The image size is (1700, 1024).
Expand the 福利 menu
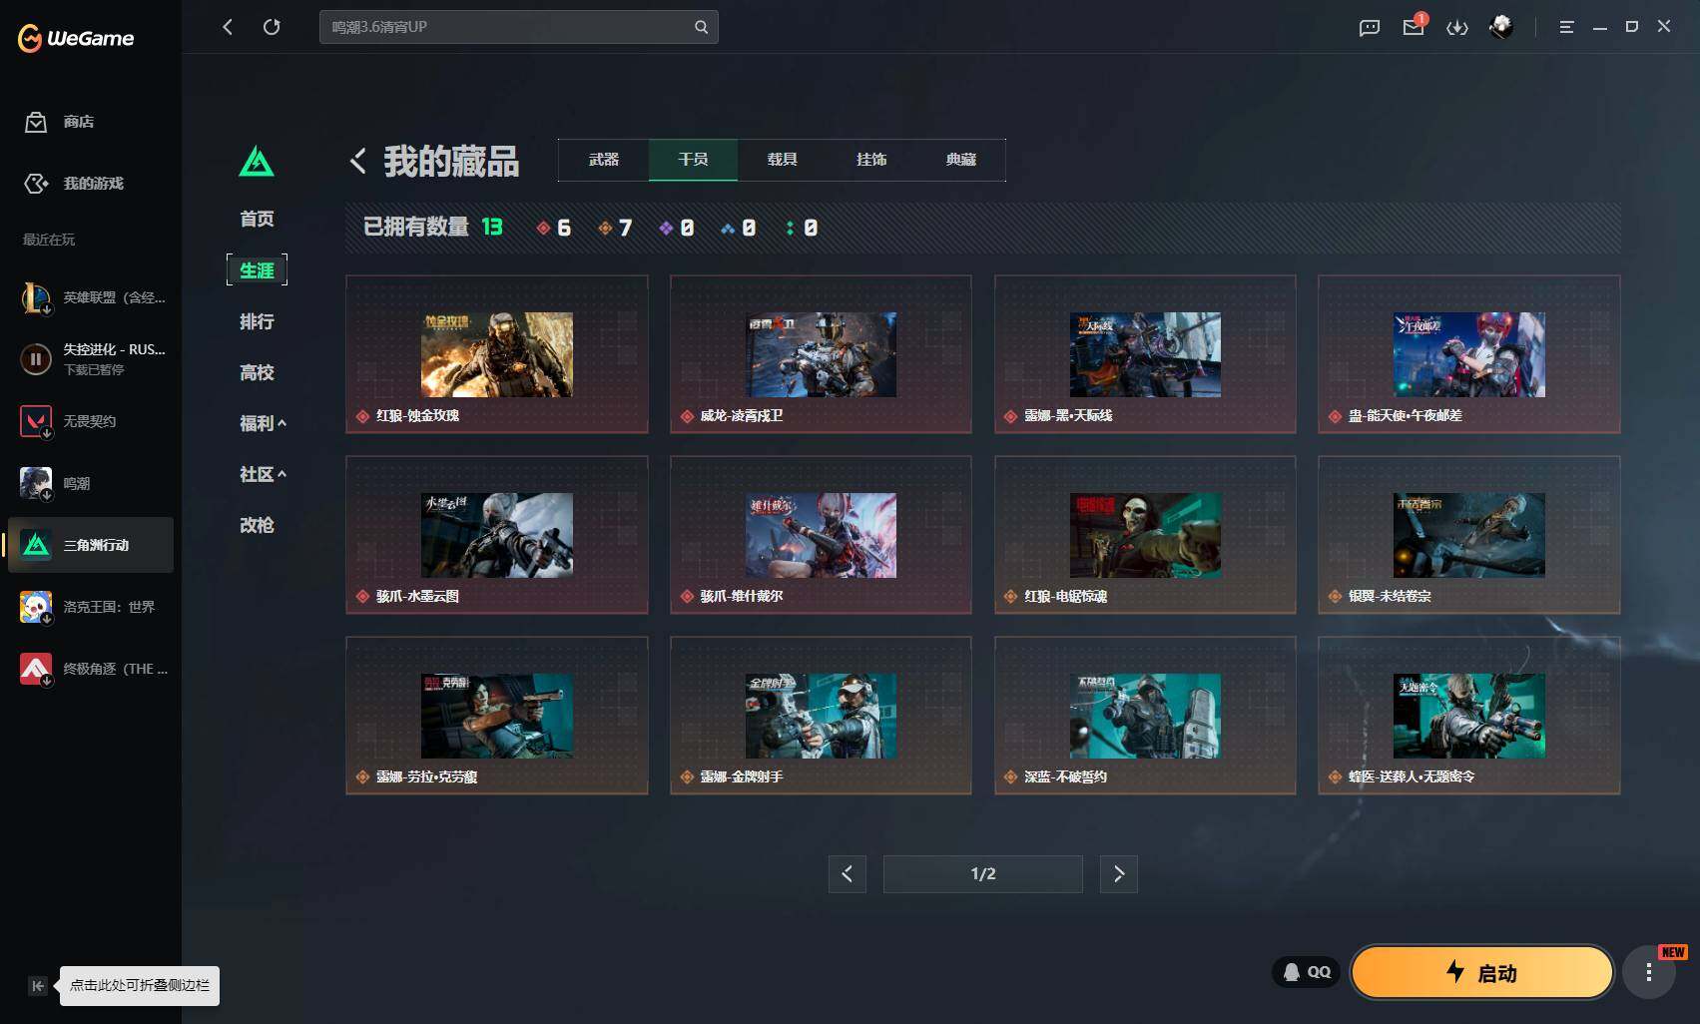[x=263, y=423]
